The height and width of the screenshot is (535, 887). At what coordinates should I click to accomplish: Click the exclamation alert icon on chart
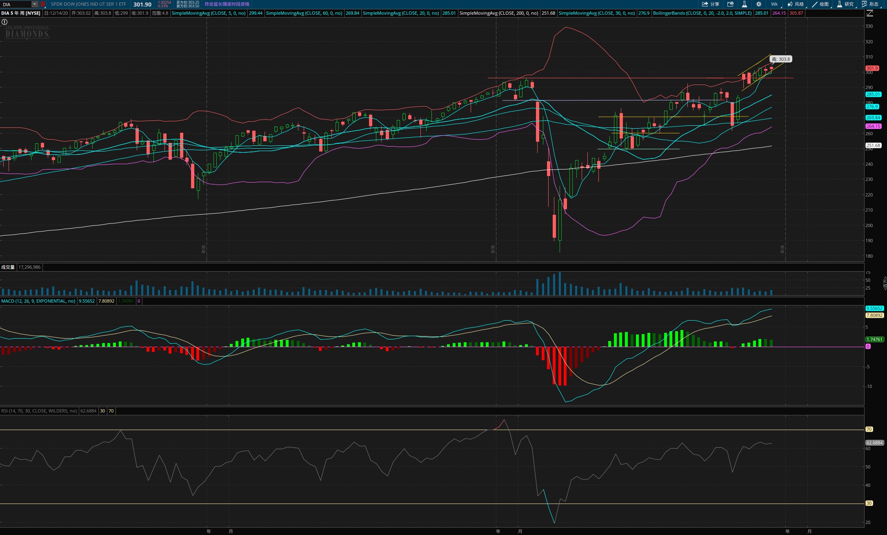4,22
